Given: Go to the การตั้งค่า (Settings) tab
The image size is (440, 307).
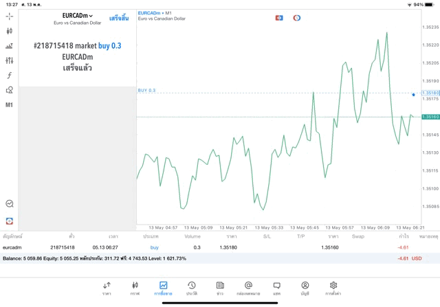Looking at the screenshot, I should point(333,288).
